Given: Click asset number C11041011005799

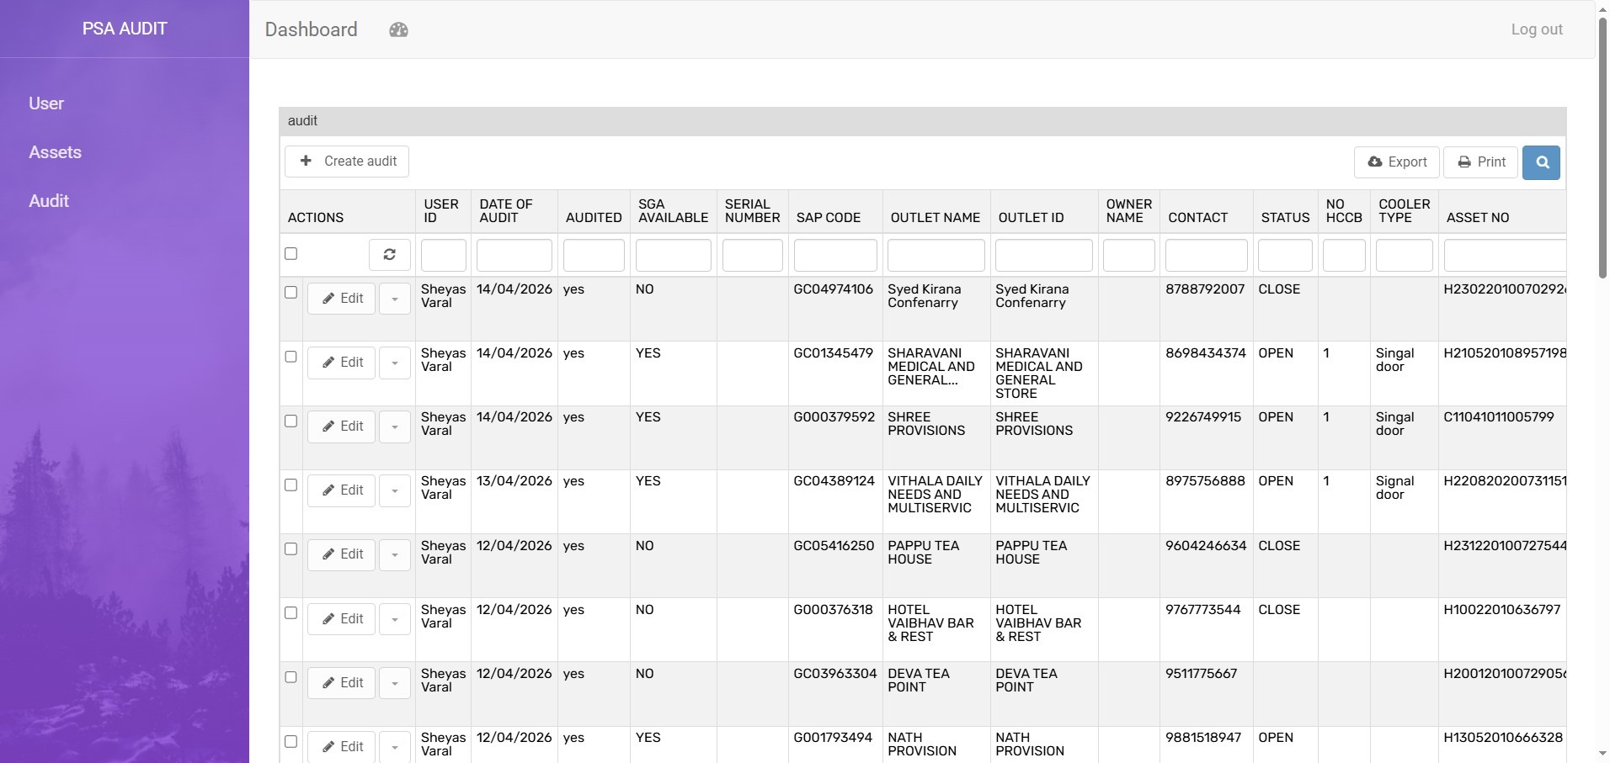Looking at the screenshot, I should pos(1499,417).
